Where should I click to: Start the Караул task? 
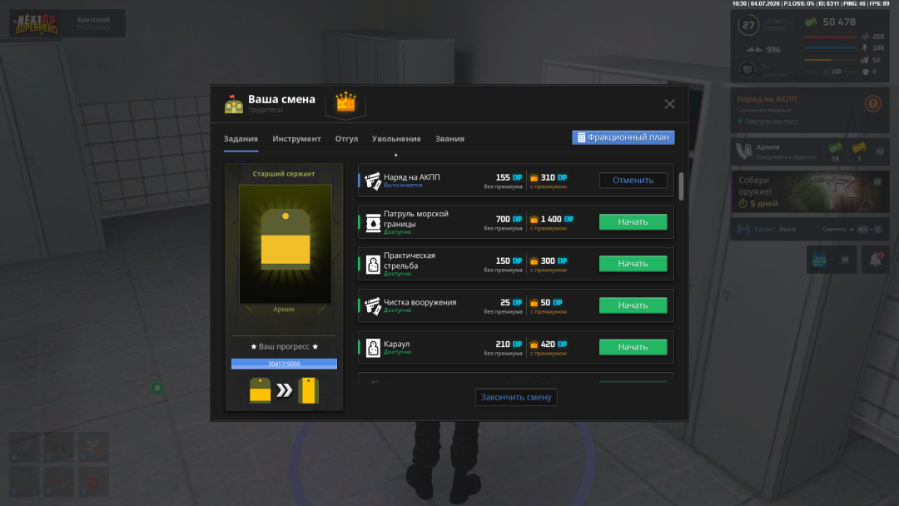coord(633,347)
